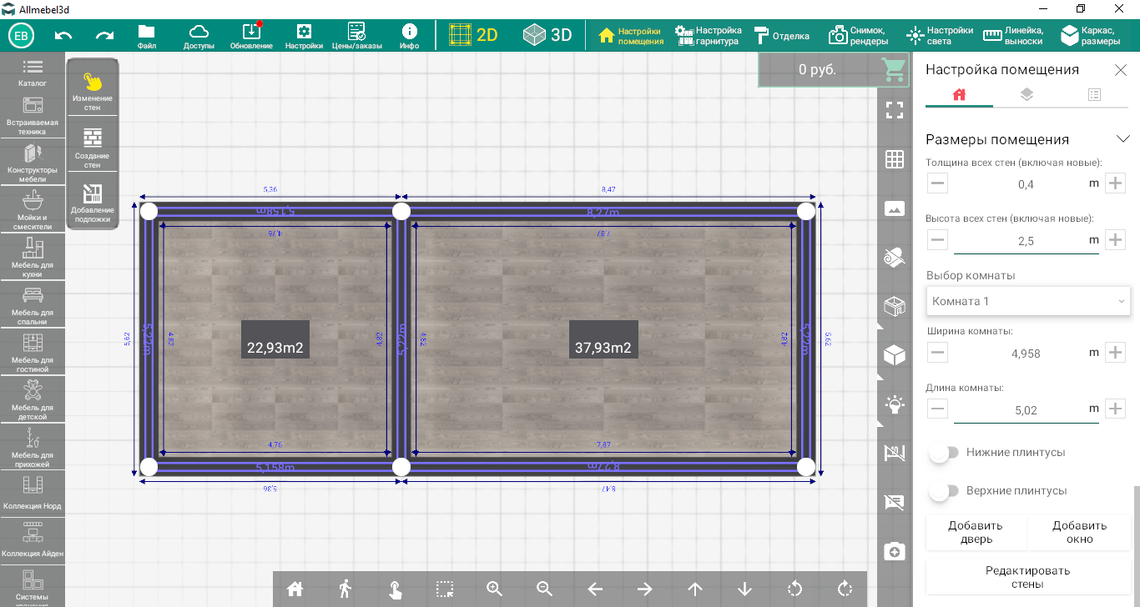
Task: Click the dashed area selection icon
Action: click(x=445, y=589)
